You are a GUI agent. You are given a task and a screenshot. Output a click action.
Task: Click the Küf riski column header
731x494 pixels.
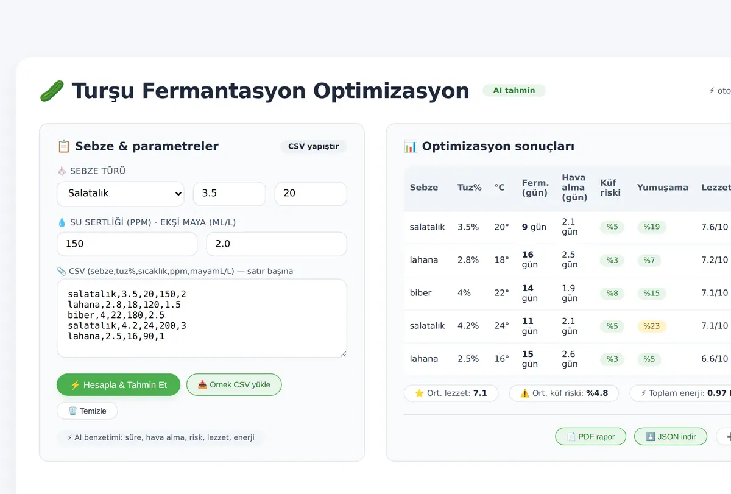pyautogui.click(x=610, y=188)
